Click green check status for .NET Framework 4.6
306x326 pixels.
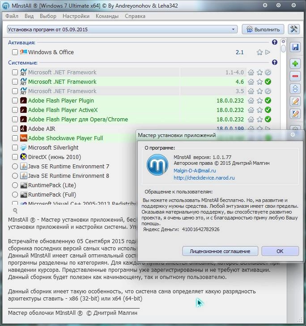[268, 81]
